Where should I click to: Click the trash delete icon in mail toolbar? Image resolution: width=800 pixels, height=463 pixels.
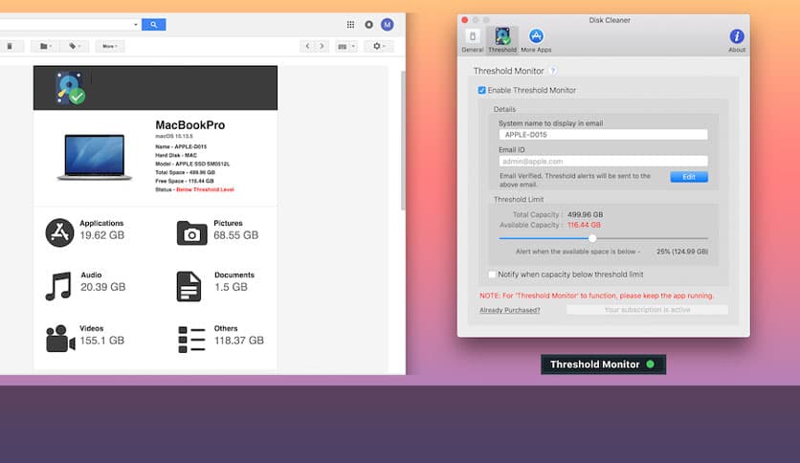(x=10, y=47)
